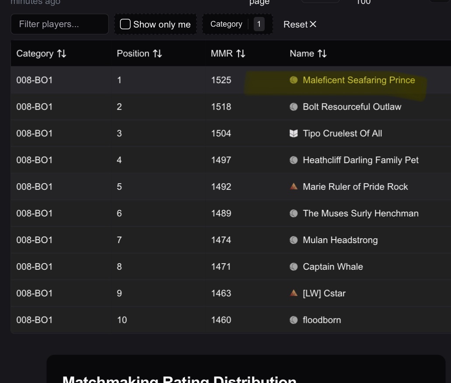The height and width of the screenshot is (383, 451).
Task: Click the Category filter count badge 1
Action: pyautogui.click(x=259, y=24)
